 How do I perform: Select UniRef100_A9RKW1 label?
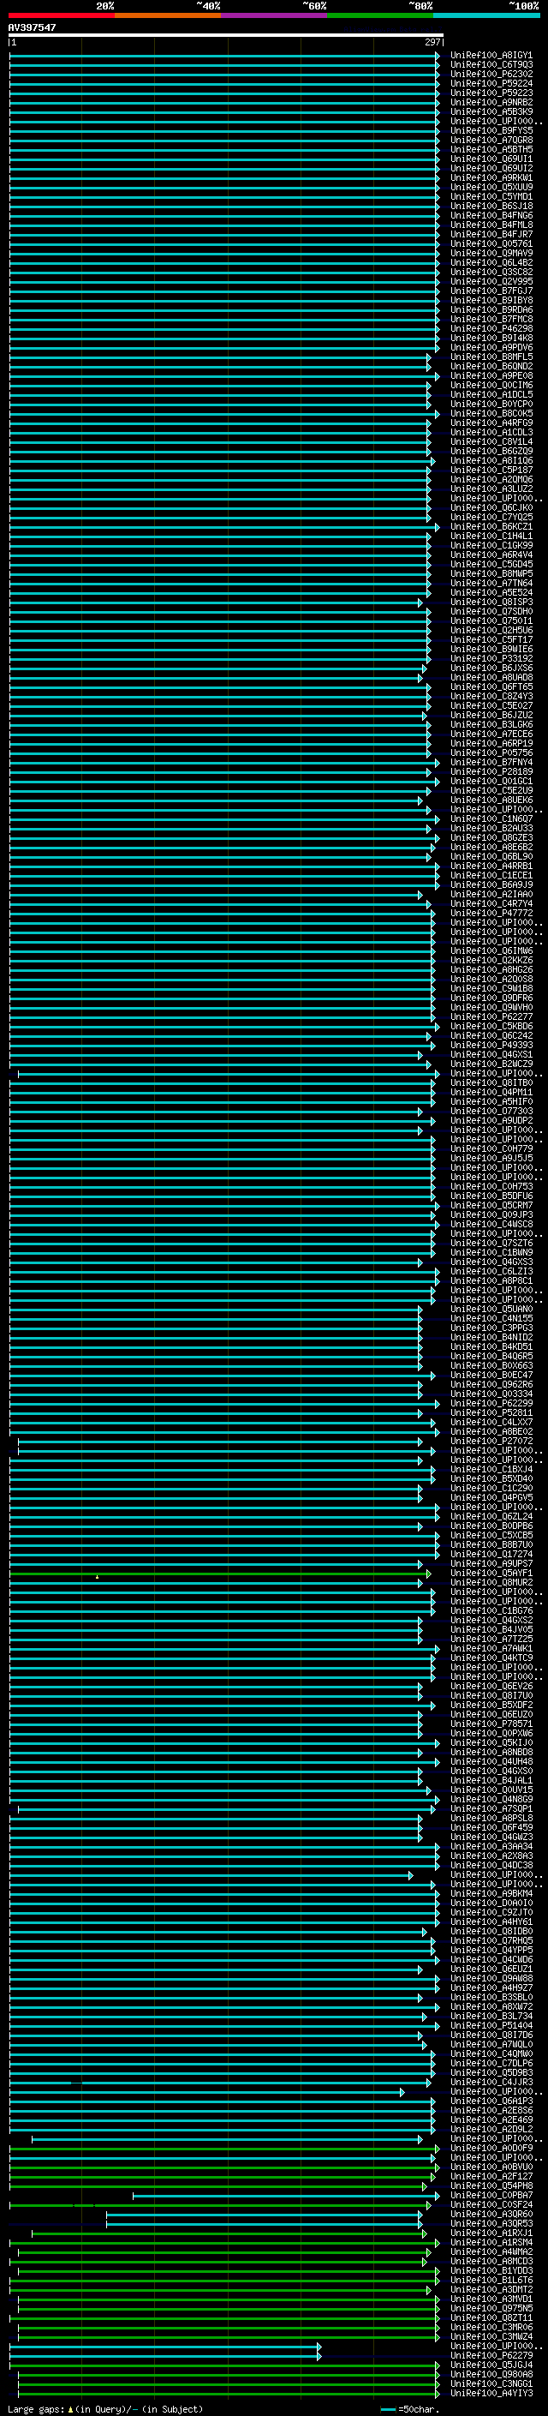pos(491,177)
